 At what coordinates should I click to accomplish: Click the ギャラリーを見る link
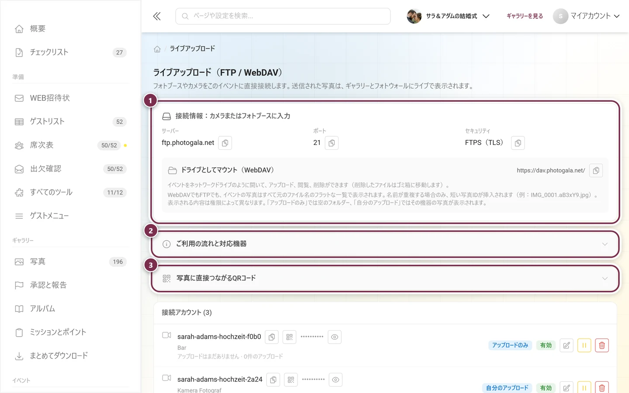(525, 16)
